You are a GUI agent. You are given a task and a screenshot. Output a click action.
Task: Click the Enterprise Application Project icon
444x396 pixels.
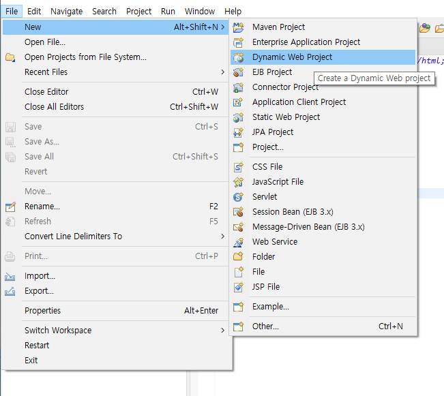click(x=238, y=42)
